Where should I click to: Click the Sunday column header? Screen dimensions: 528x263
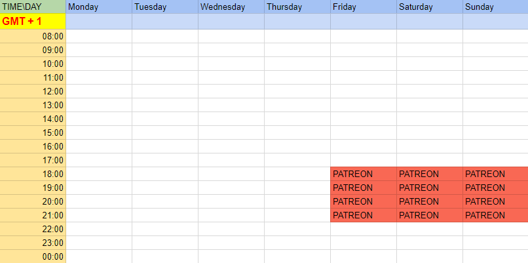click(x=495, y=7)
